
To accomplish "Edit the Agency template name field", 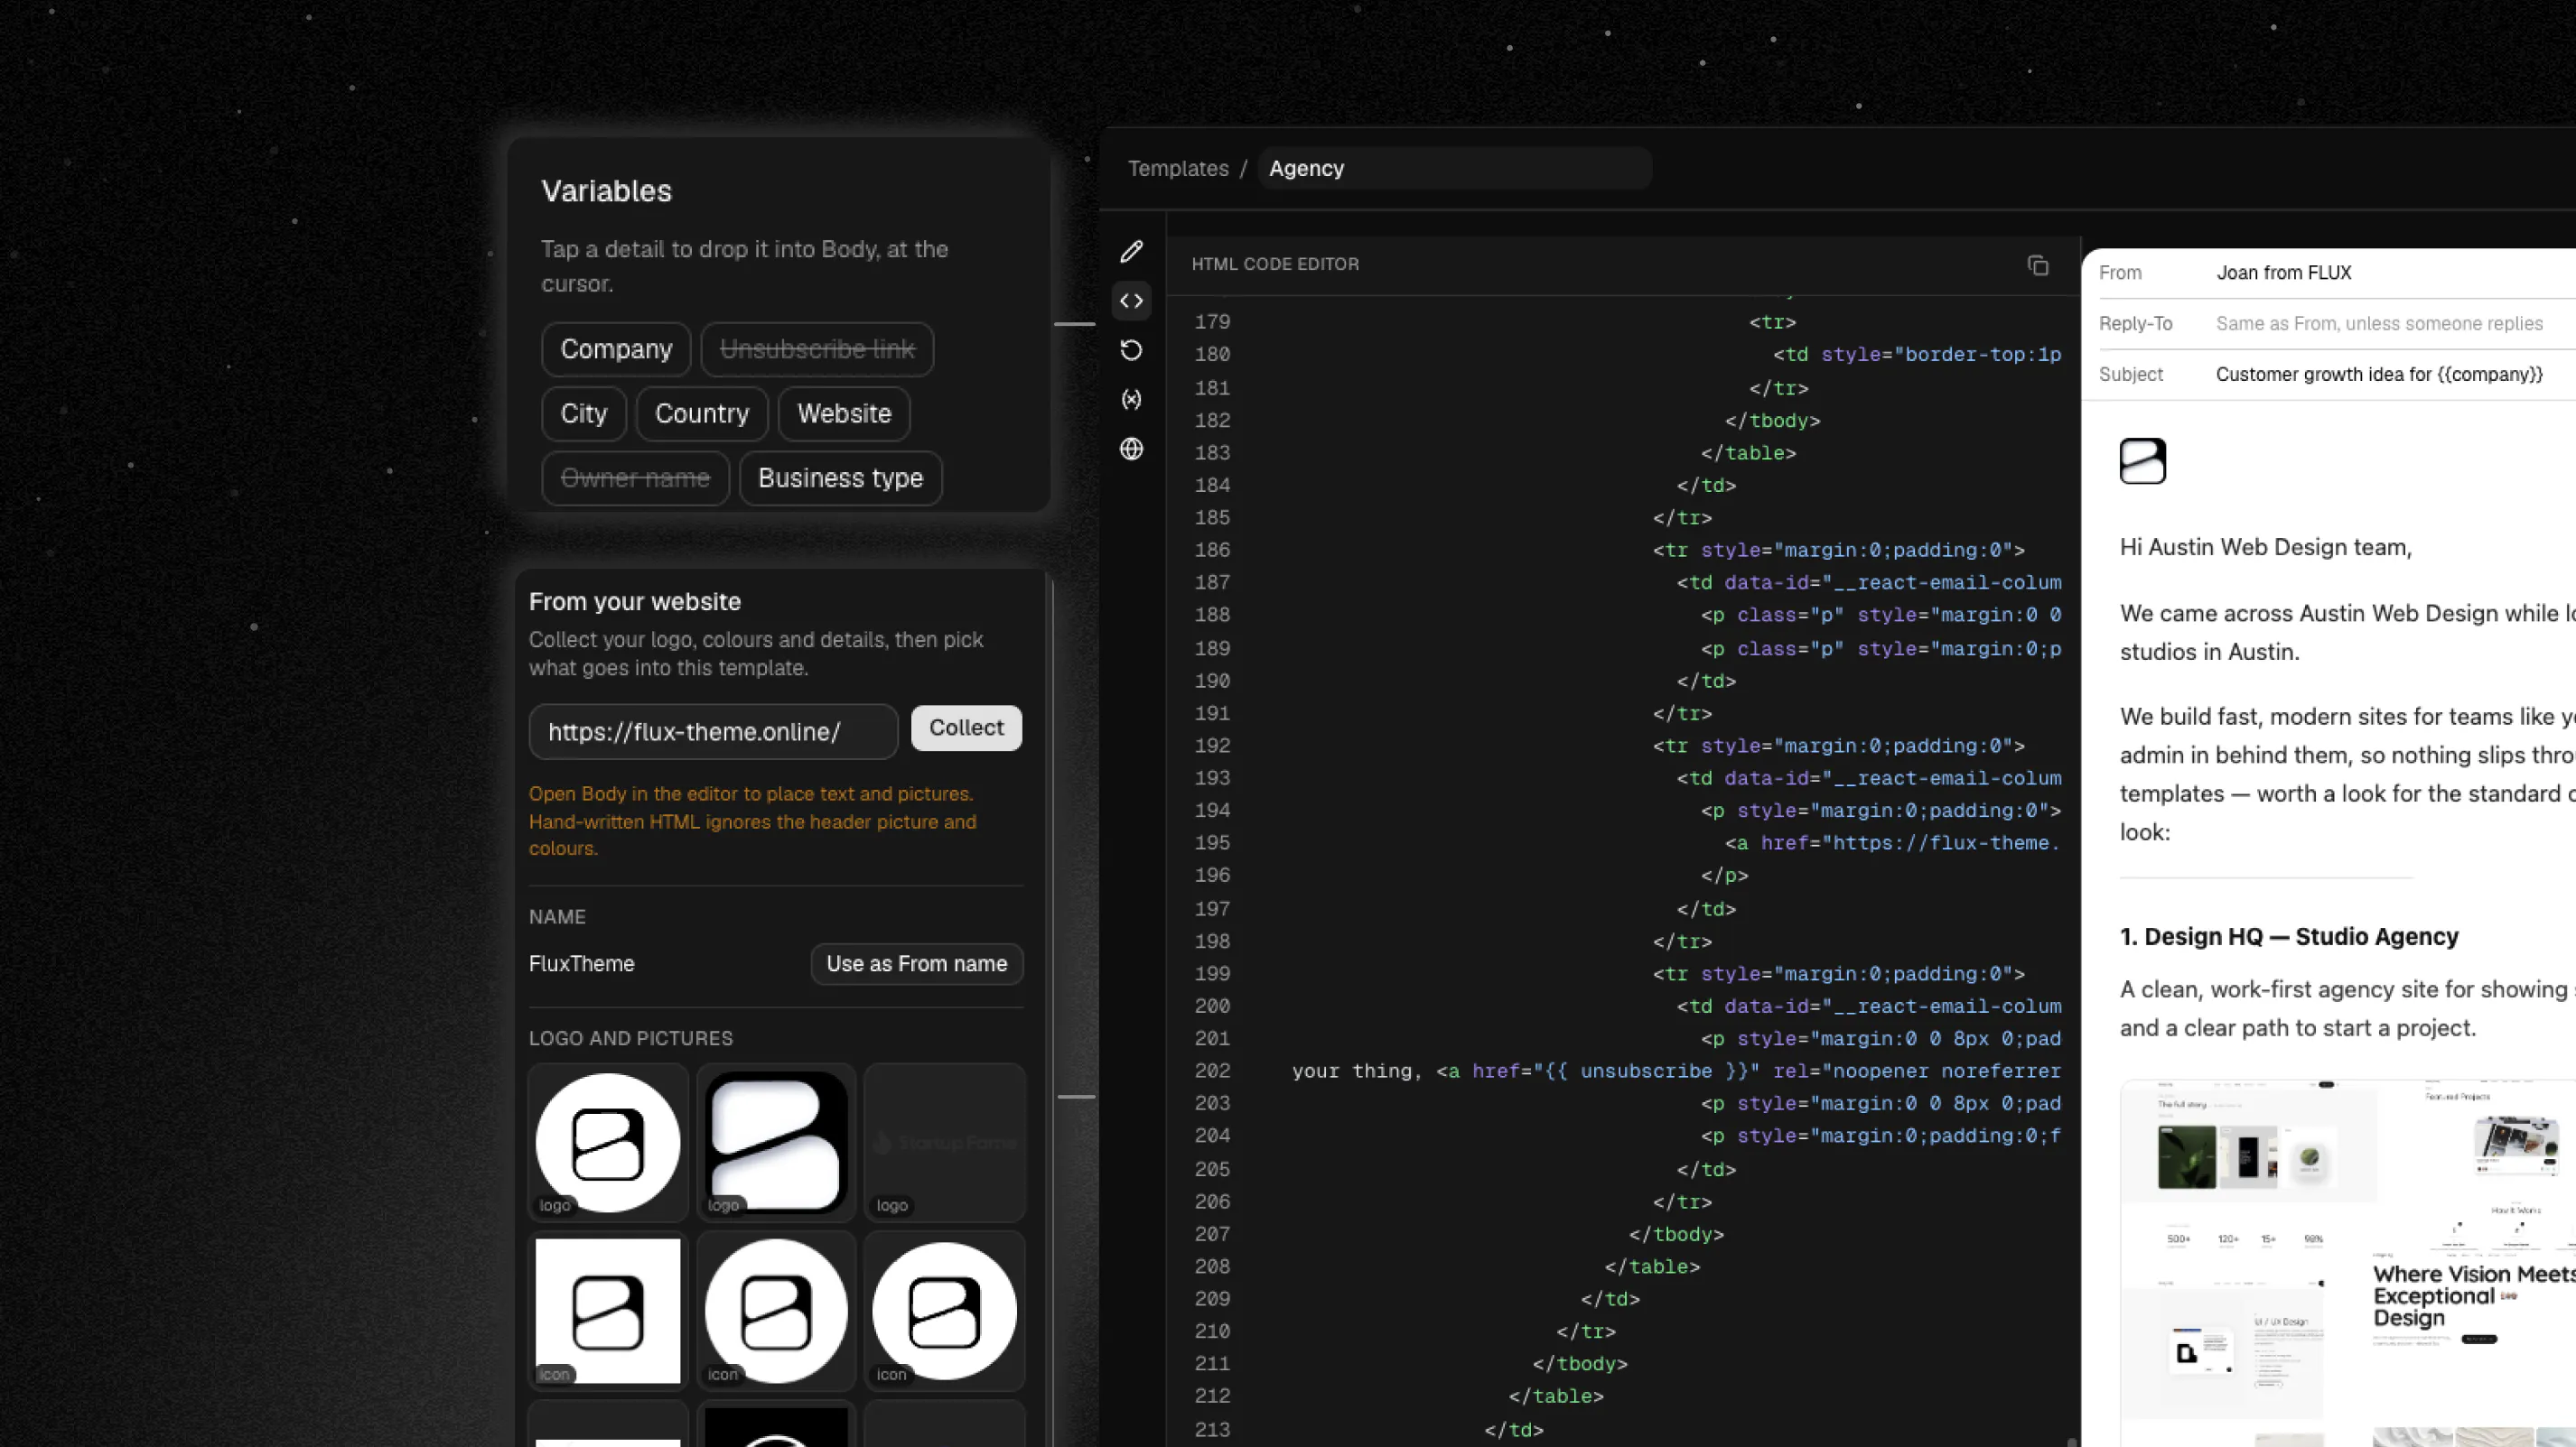I will click(1455, 168).
